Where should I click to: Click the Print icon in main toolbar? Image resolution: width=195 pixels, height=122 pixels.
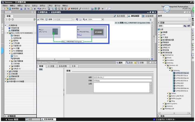click(21, 9)
